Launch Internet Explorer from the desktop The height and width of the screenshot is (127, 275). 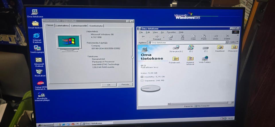tap(37, 38)
